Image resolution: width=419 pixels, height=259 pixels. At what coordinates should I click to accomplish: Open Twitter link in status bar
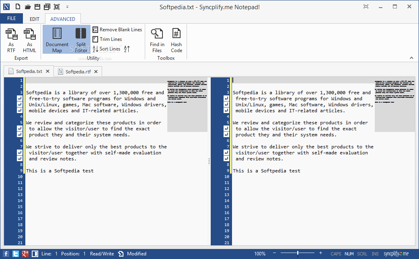pyautogui.click(x=16, y=254)
